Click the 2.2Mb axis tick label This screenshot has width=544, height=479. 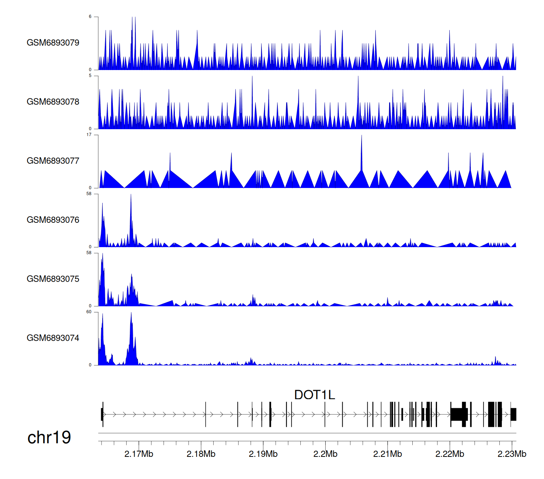[x=325, y=454]
